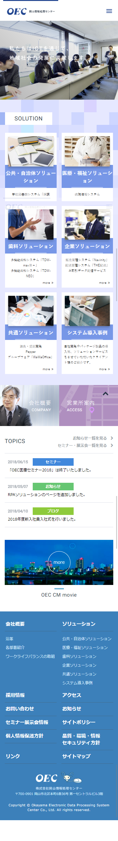Open the footer OEC logo
The height and width of the screenshot is (841, 118).
point(46,778)
